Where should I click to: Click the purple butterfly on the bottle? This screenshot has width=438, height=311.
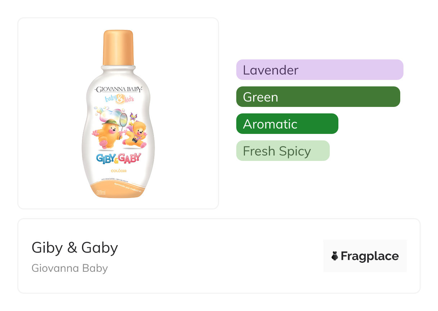(133, 117)
